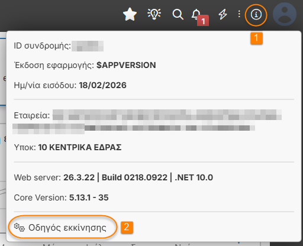303x246 pixels.
Task: Click the gears icon beside Οδηγός εκκίνησης
Action: click(20, 227)
